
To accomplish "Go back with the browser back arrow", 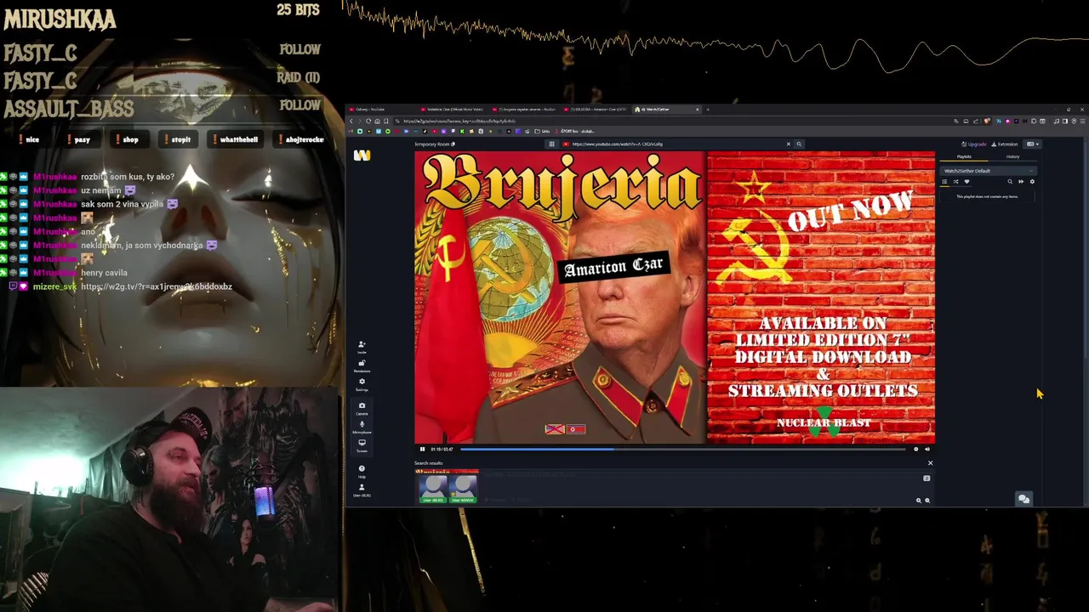I will 351,122.
